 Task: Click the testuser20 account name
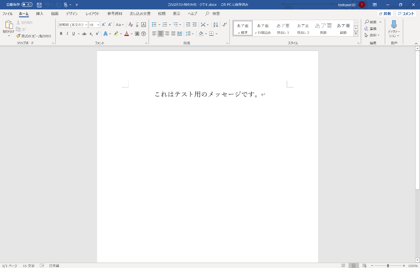tap(346, 5)
